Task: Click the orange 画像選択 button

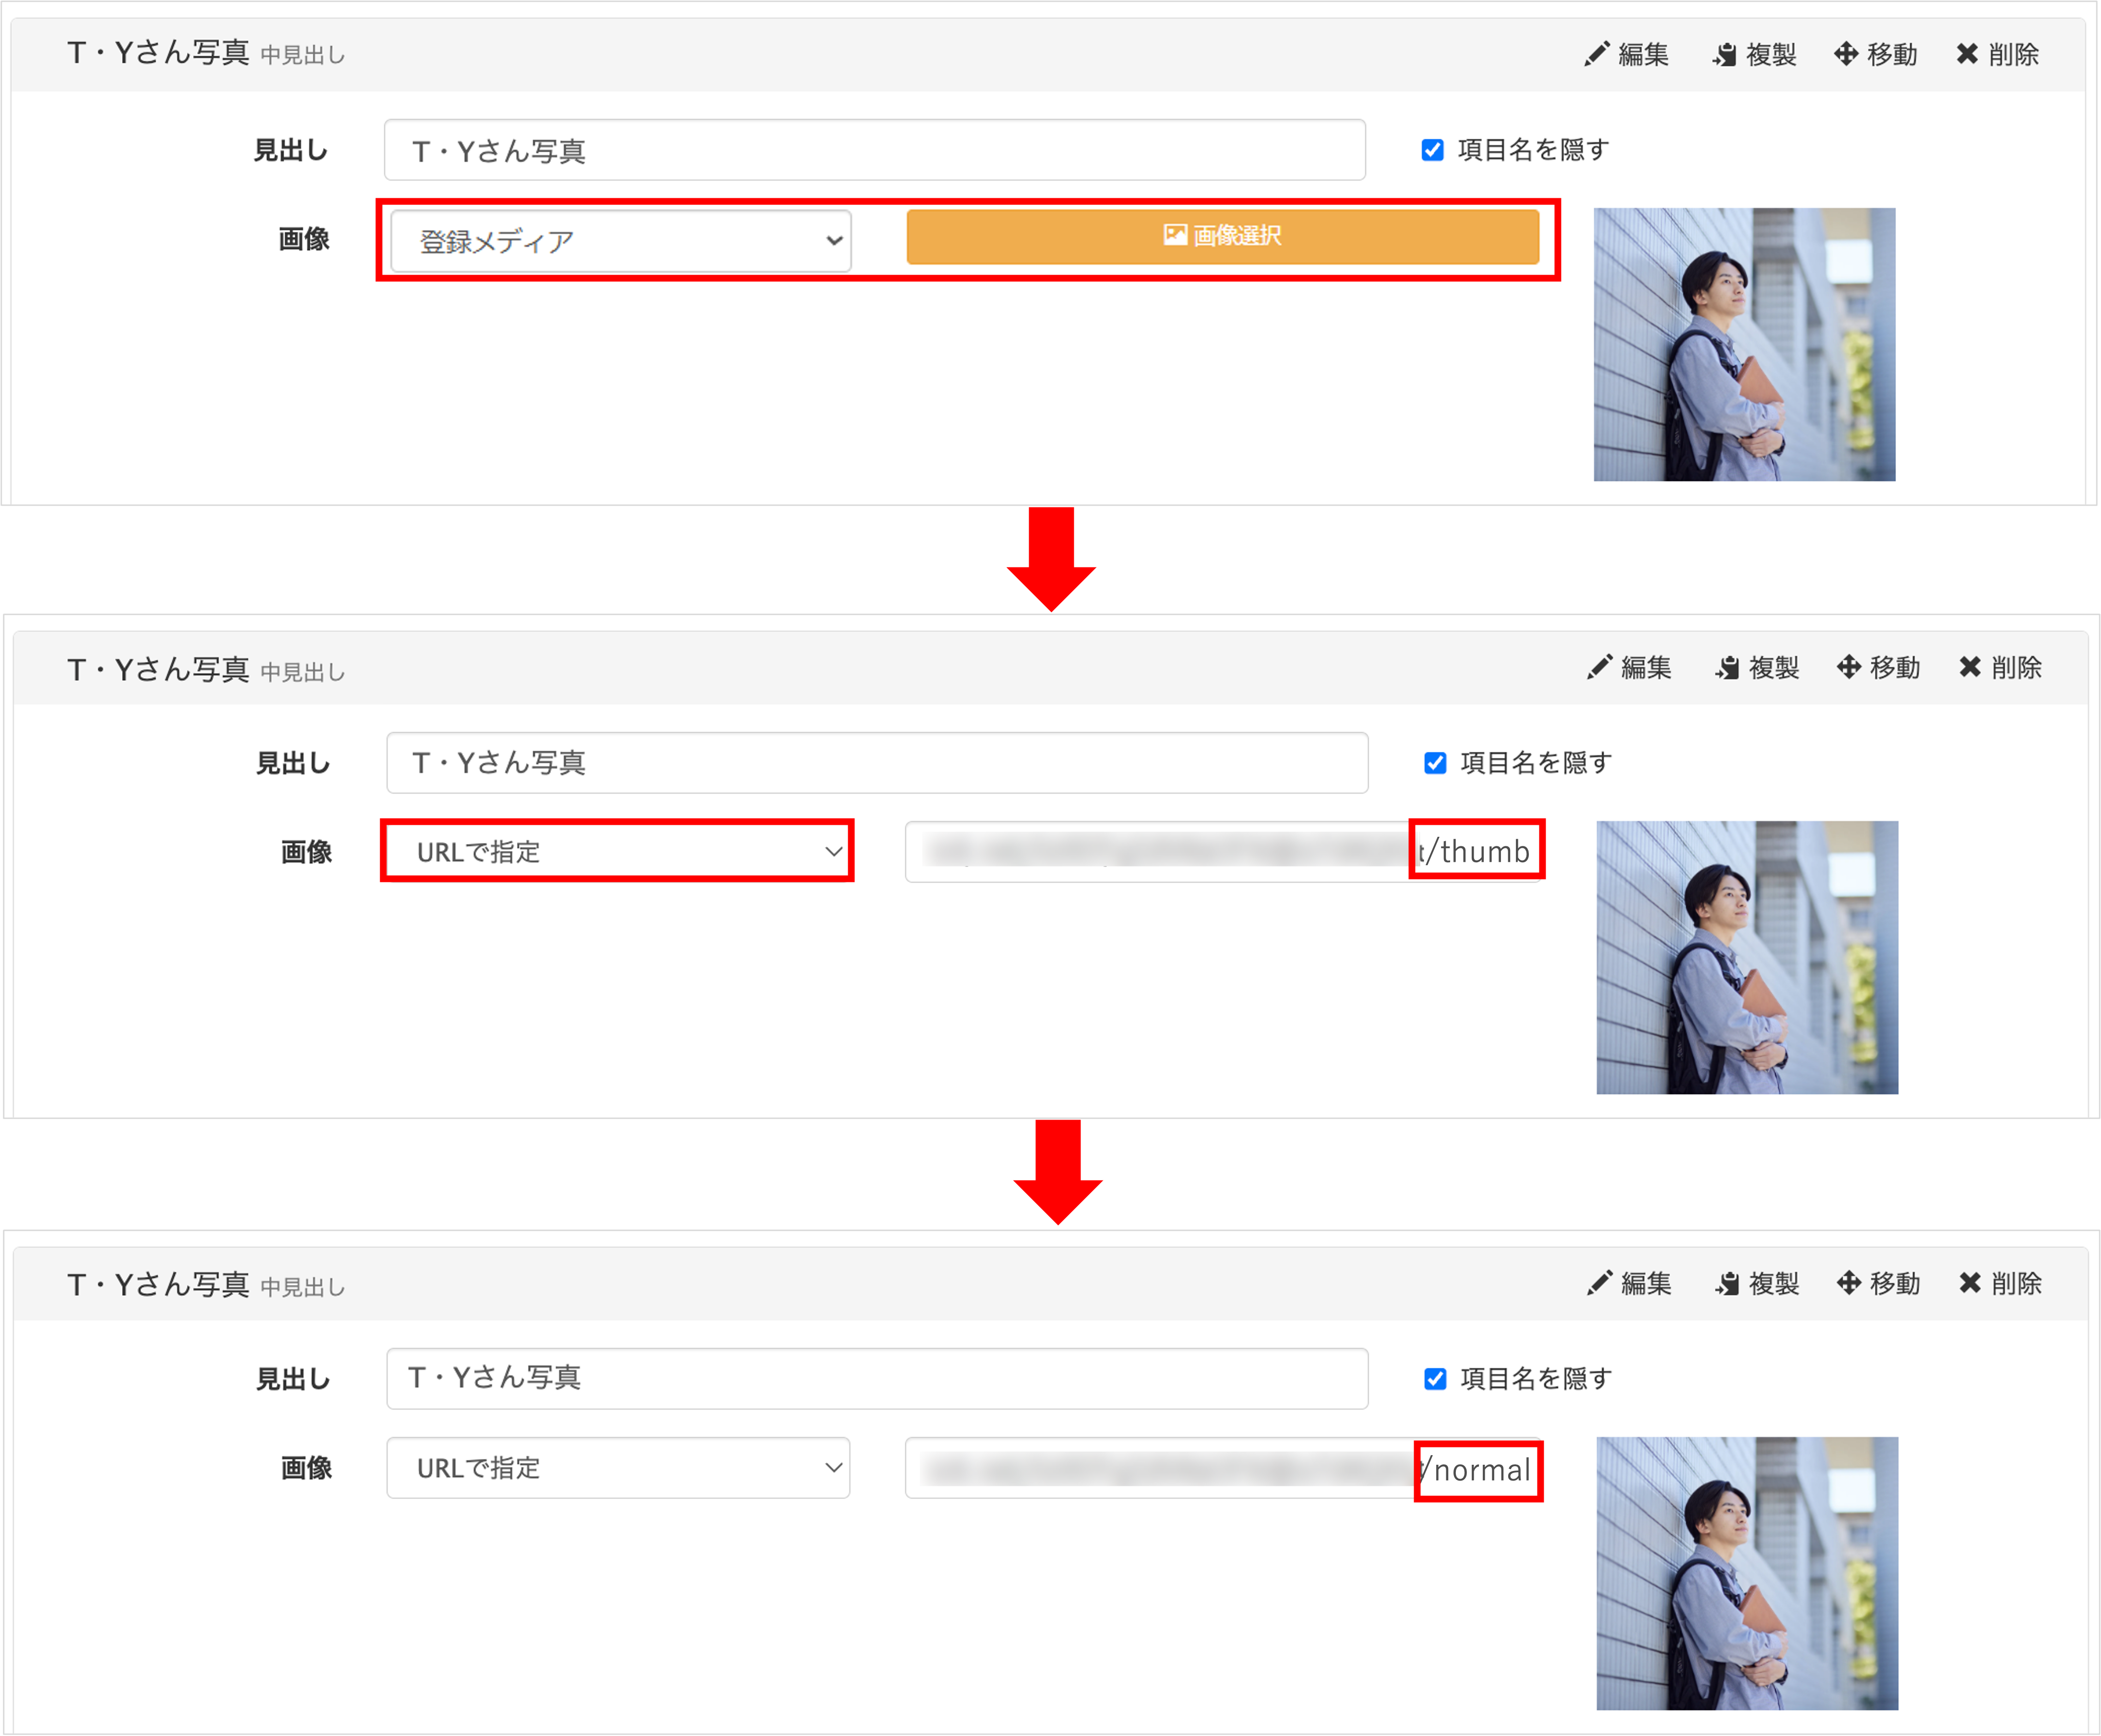Action: pos(1222,236)
